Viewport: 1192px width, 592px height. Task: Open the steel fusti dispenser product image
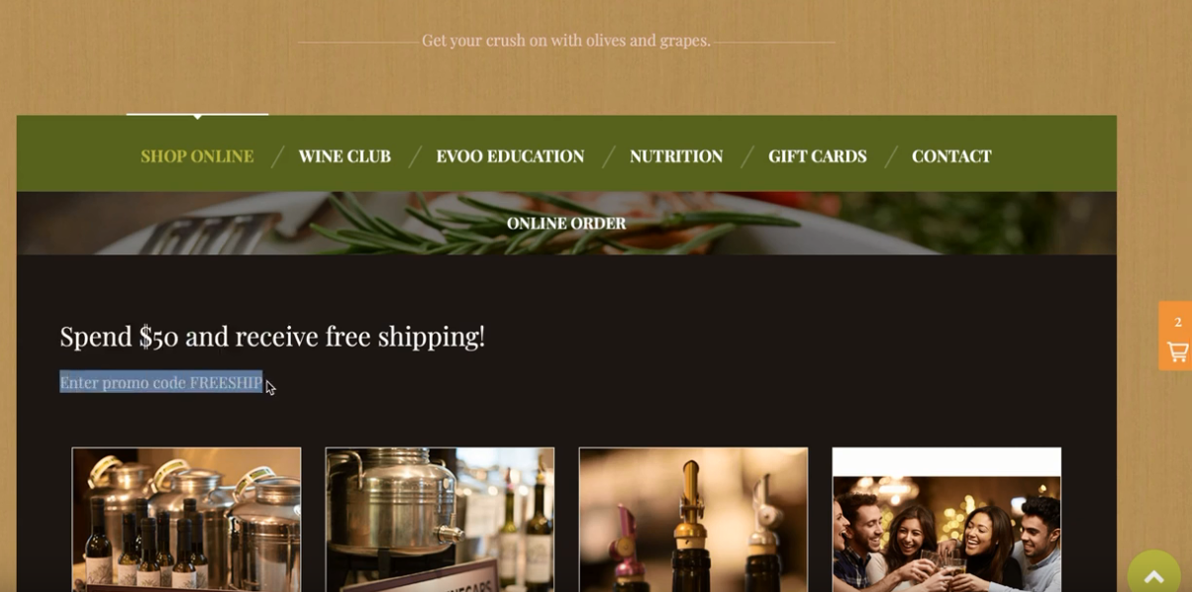440,520
